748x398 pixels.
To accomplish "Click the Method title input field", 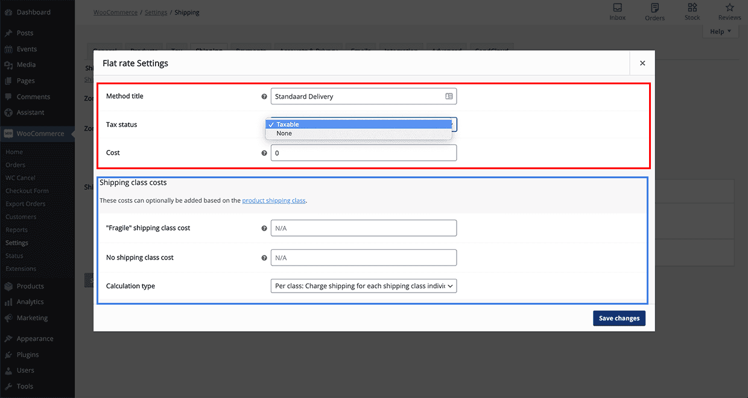I will coord(364,96).
